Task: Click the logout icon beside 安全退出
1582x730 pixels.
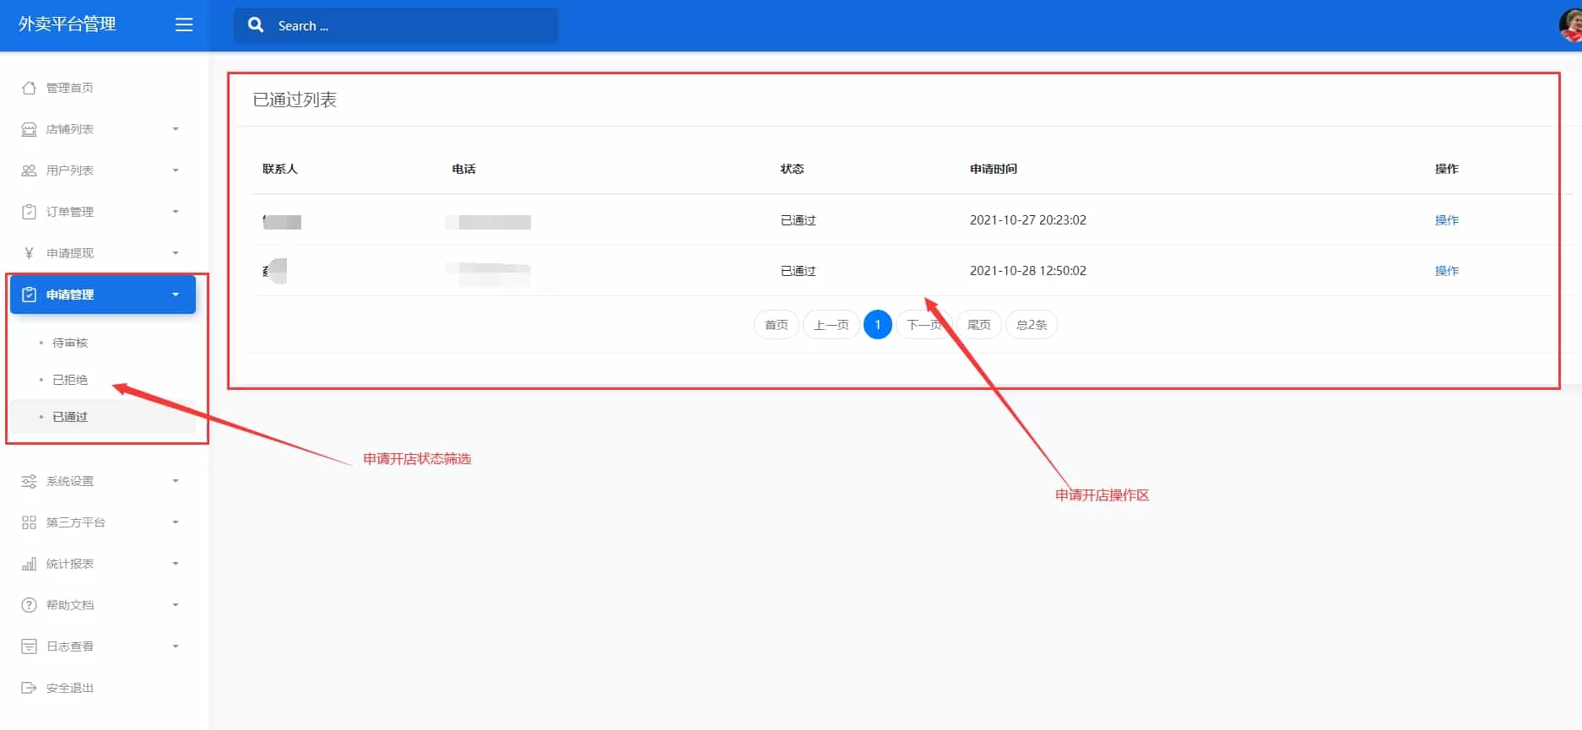Action: (29, 688)
